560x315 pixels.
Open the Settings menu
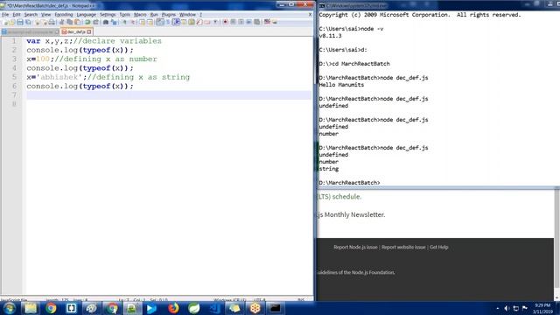108,15
